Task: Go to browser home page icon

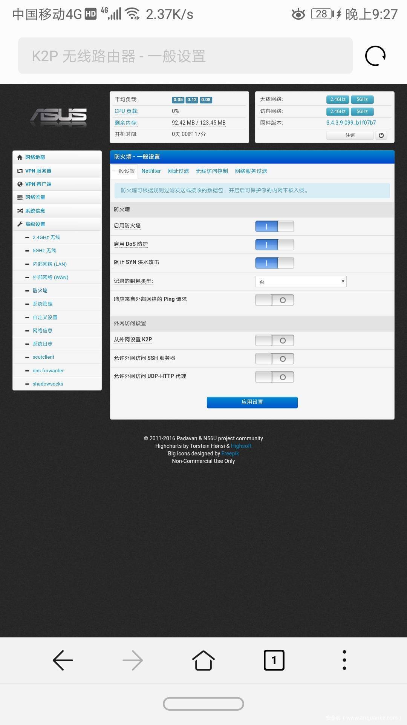Action: (203, 660)
